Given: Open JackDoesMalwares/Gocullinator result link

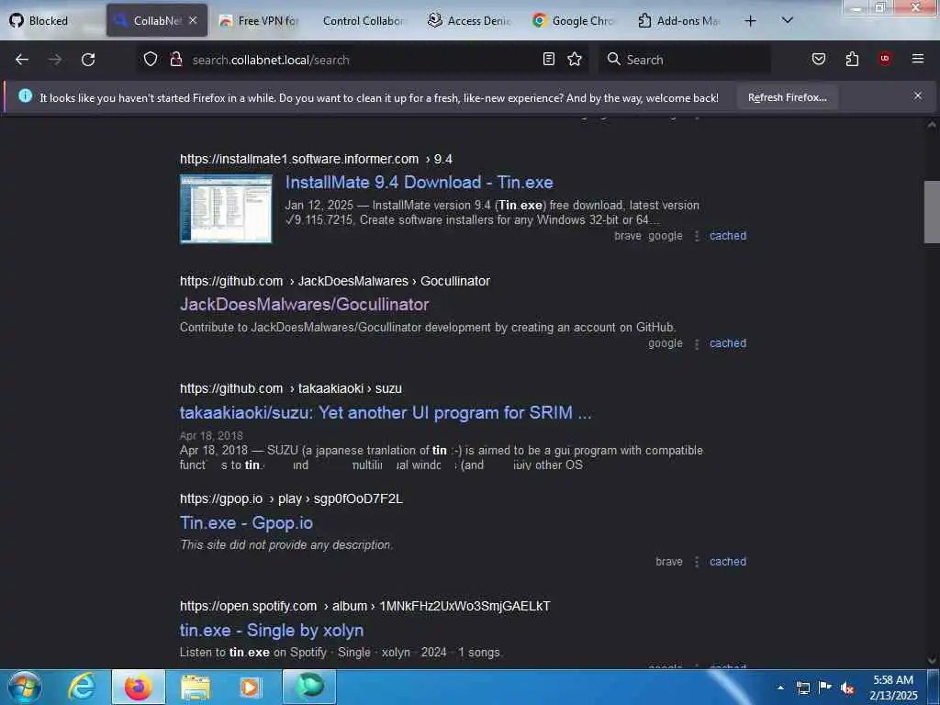Looking at the screenshot, I should [304, 305].
